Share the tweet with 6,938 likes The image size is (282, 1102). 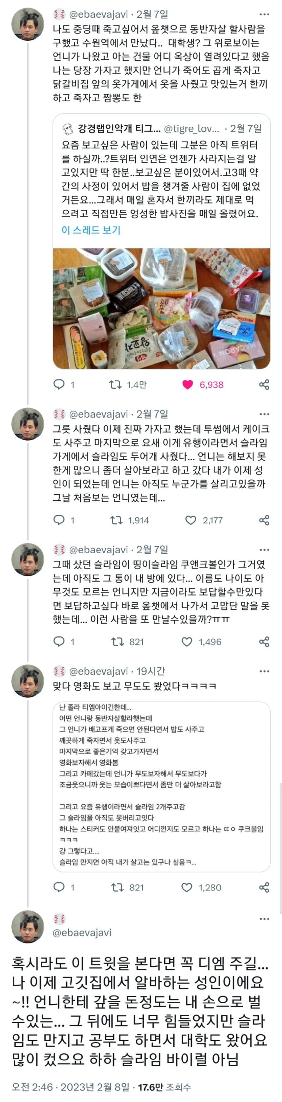[x=264, y=384]
